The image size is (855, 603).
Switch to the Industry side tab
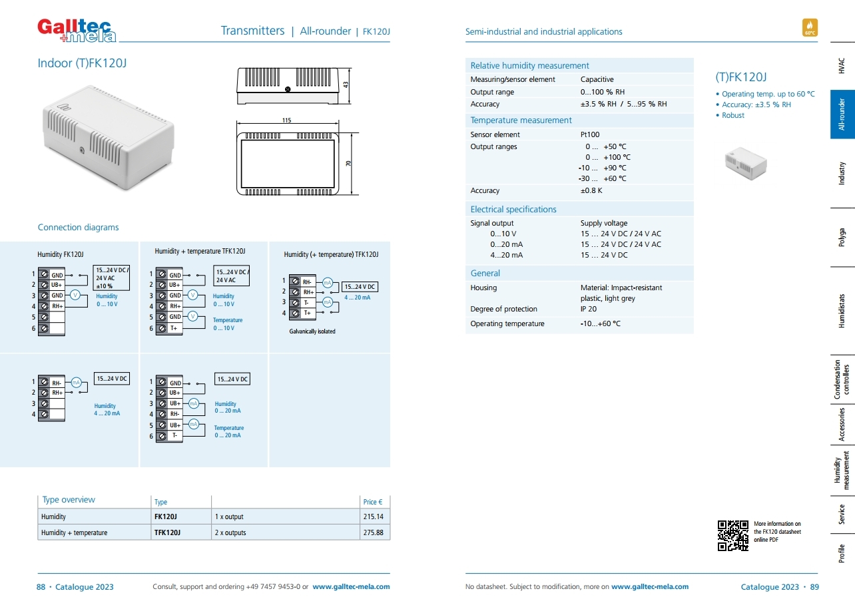tap(842, 173)
